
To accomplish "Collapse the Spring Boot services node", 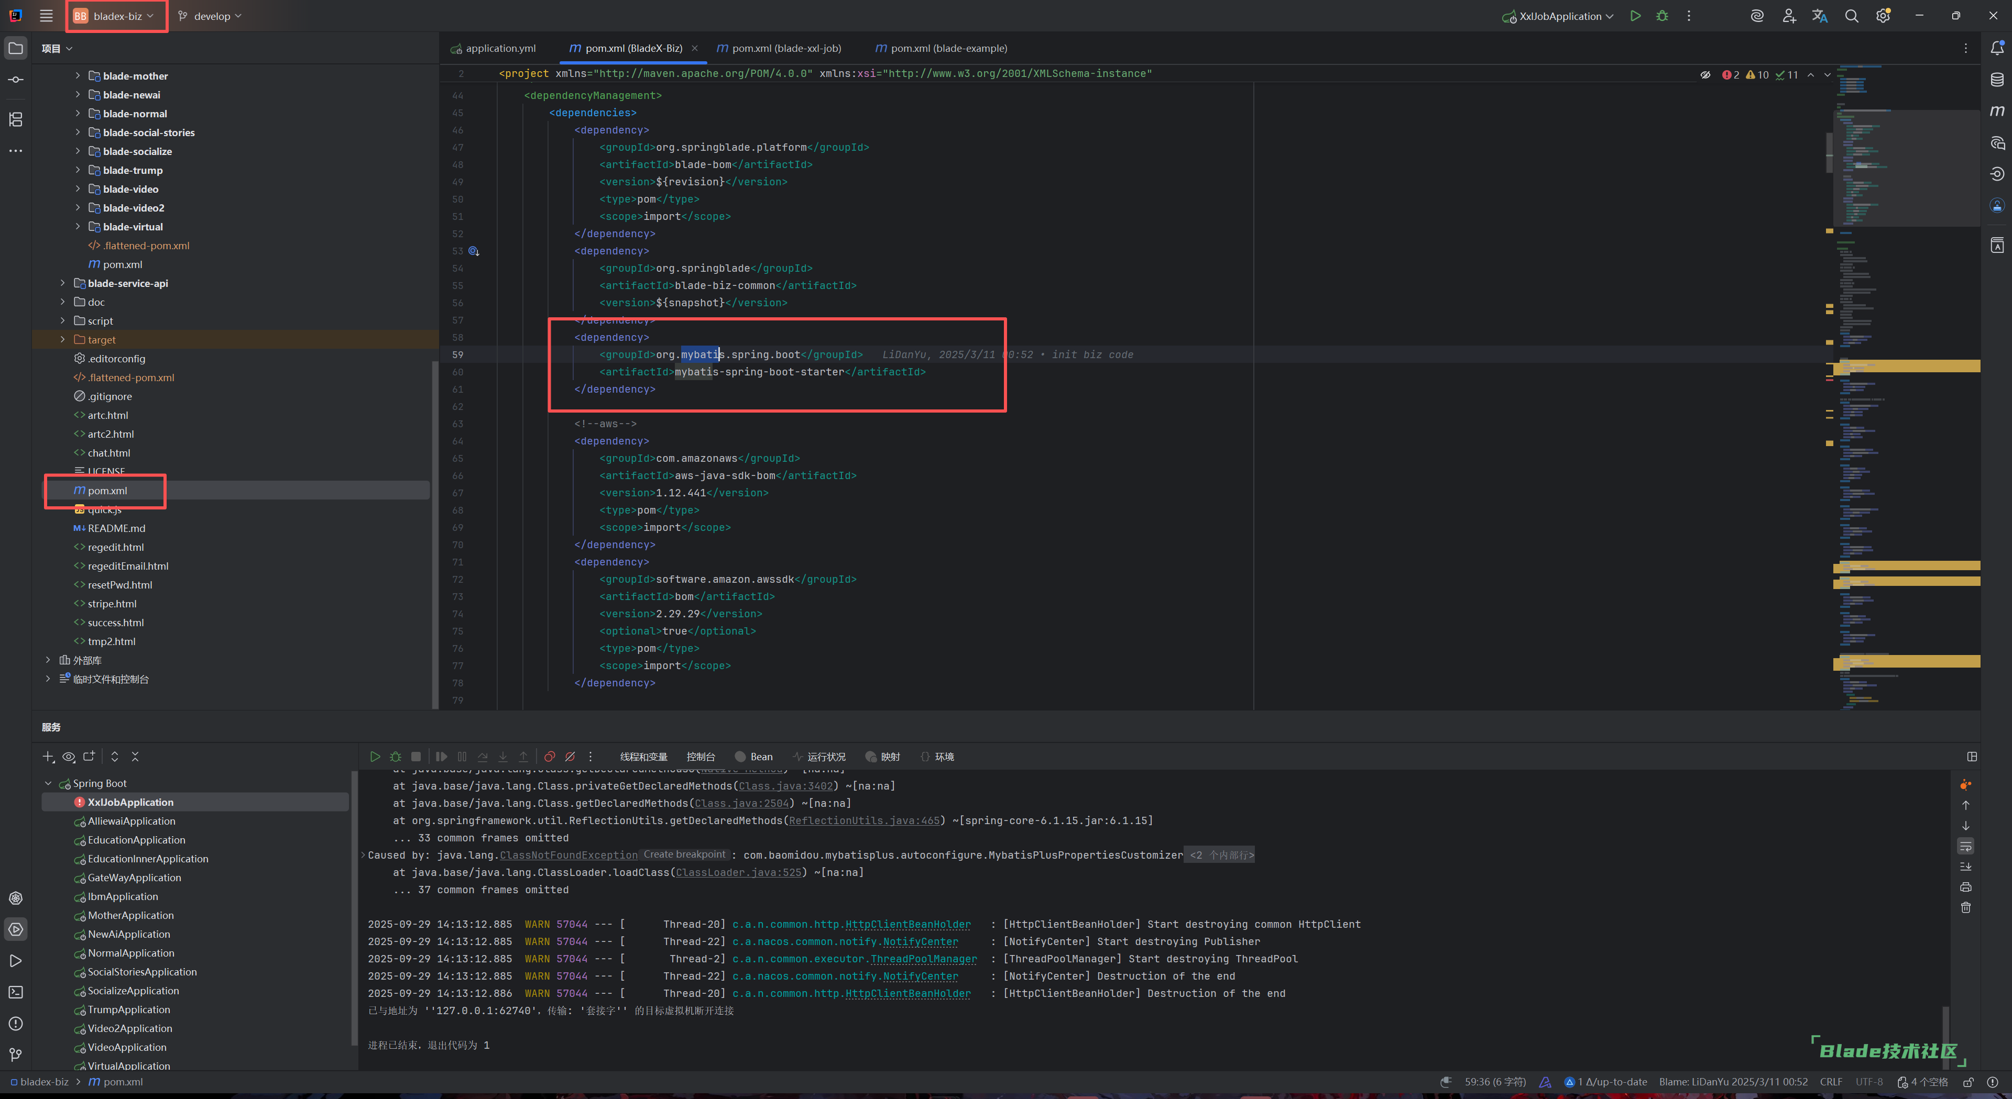I will (x=48, y=784).
